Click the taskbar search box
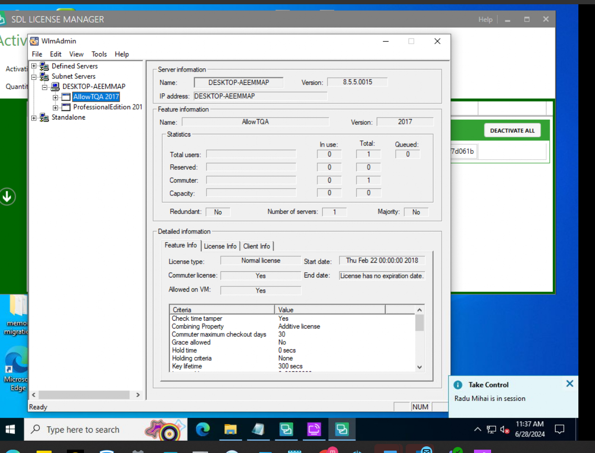The height and width of the screenshot is (453, 595). tap(105, 429)
